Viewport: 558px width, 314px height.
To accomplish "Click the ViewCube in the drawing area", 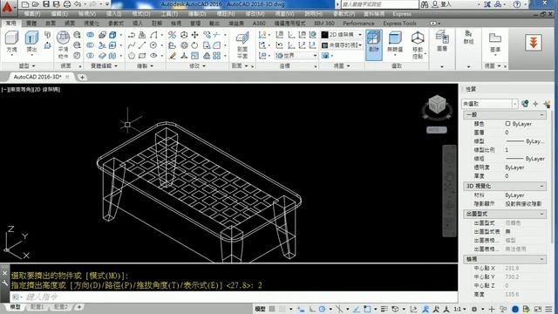I will 437,105.
